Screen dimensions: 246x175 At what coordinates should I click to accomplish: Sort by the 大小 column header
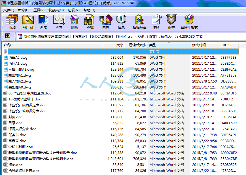click(114, 45)
